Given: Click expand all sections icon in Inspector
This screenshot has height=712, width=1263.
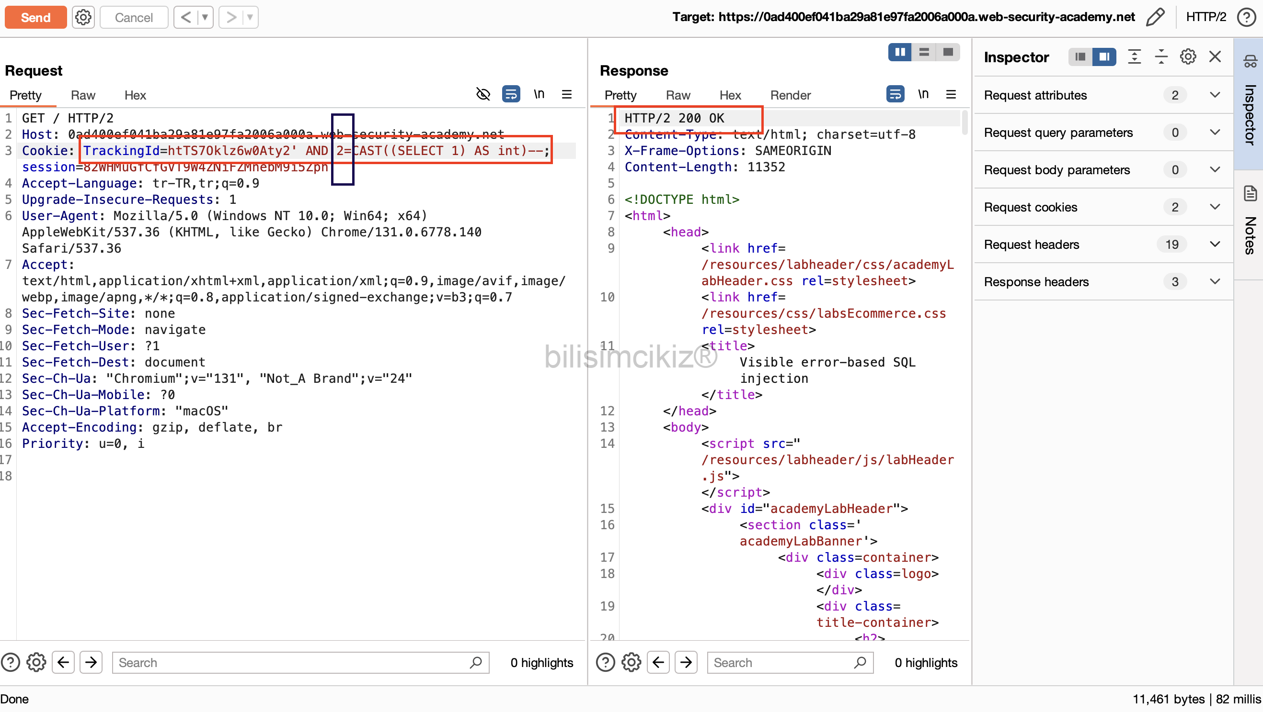Looking at the screenshot, I should pos(1134,57).
